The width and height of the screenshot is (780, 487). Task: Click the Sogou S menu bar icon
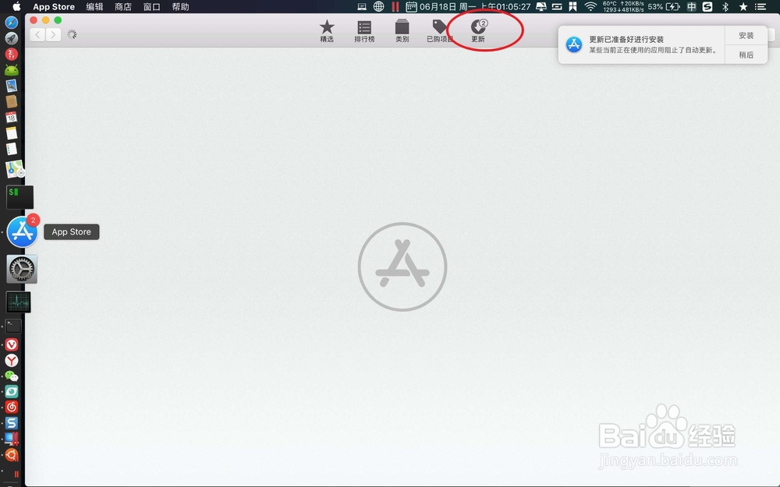click(707, 6)
